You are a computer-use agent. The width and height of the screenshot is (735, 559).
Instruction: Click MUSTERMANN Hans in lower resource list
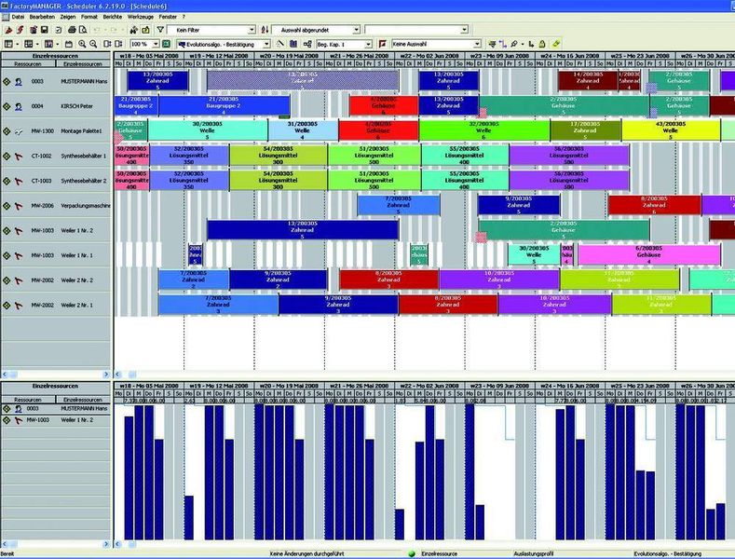(x=84, y=409)
